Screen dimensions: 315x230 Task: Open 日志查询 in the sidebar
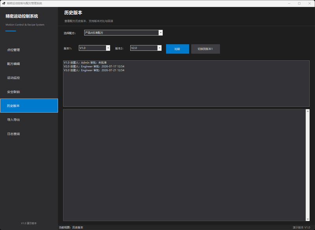29,134
